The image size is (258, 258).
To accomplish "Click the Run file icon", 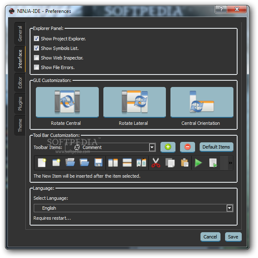I will point(213,163).
